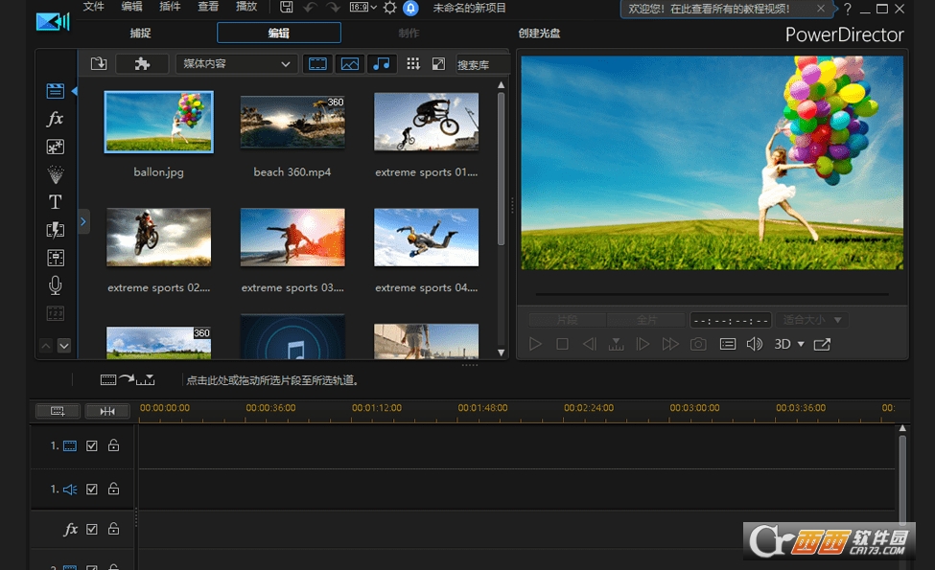This screenshot has width=935, height=570.
Task: Click the sidebar rooms up arrow
Action: [x=46, y=346]
